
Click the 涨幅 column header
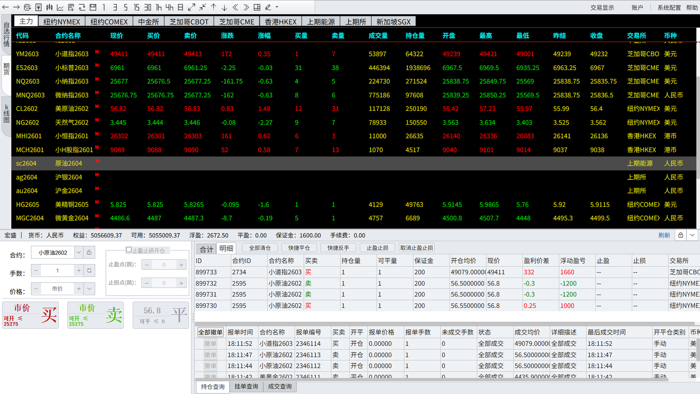click(264, 36)
